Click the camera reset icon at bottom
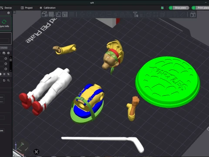Image resolution: width=209 pixels, height=157 pixels. tap(36, 152)
